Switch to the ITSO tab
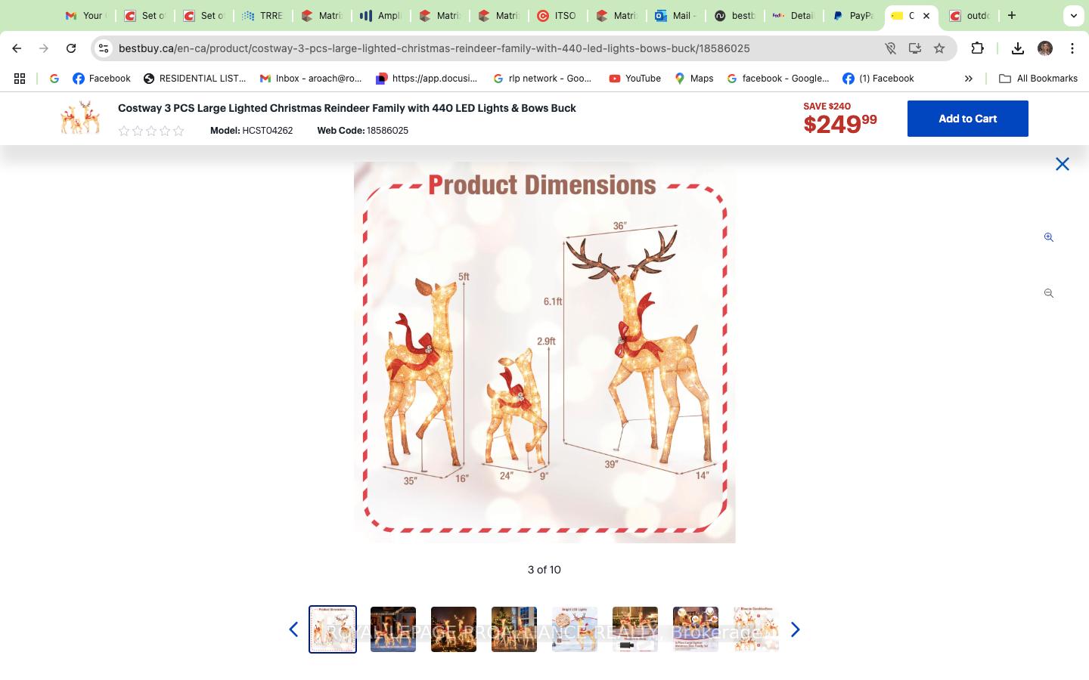The width and height of the screenshot is (1089, 680). 557,15
